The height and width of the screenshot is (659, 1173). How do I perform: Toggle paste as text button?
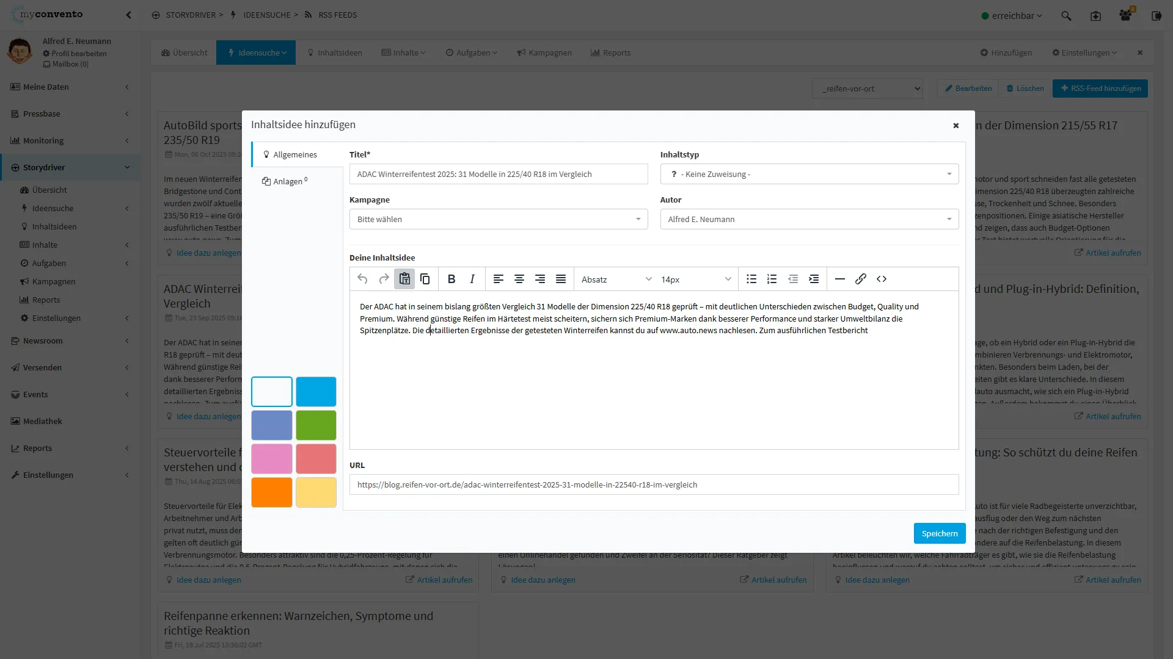tap(404, 279)
